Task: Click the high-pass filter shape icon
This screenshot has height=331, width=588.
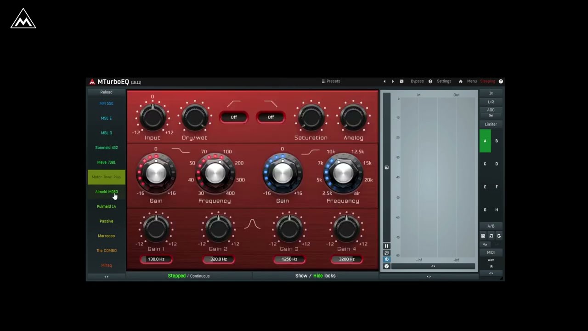Action: point(233,103)
